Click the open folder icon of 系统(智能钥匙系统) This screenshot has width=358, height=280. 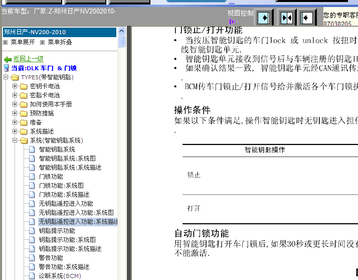(x=24, y=141)
